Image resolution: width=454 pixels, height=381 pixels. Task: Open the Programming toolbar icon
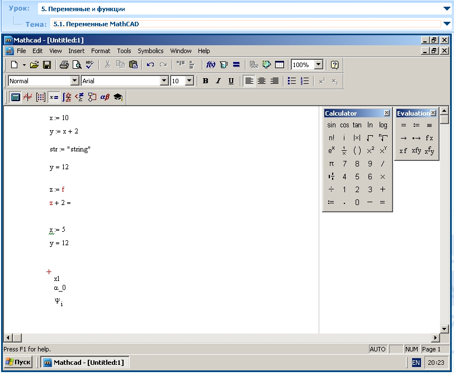pos(92,97)
